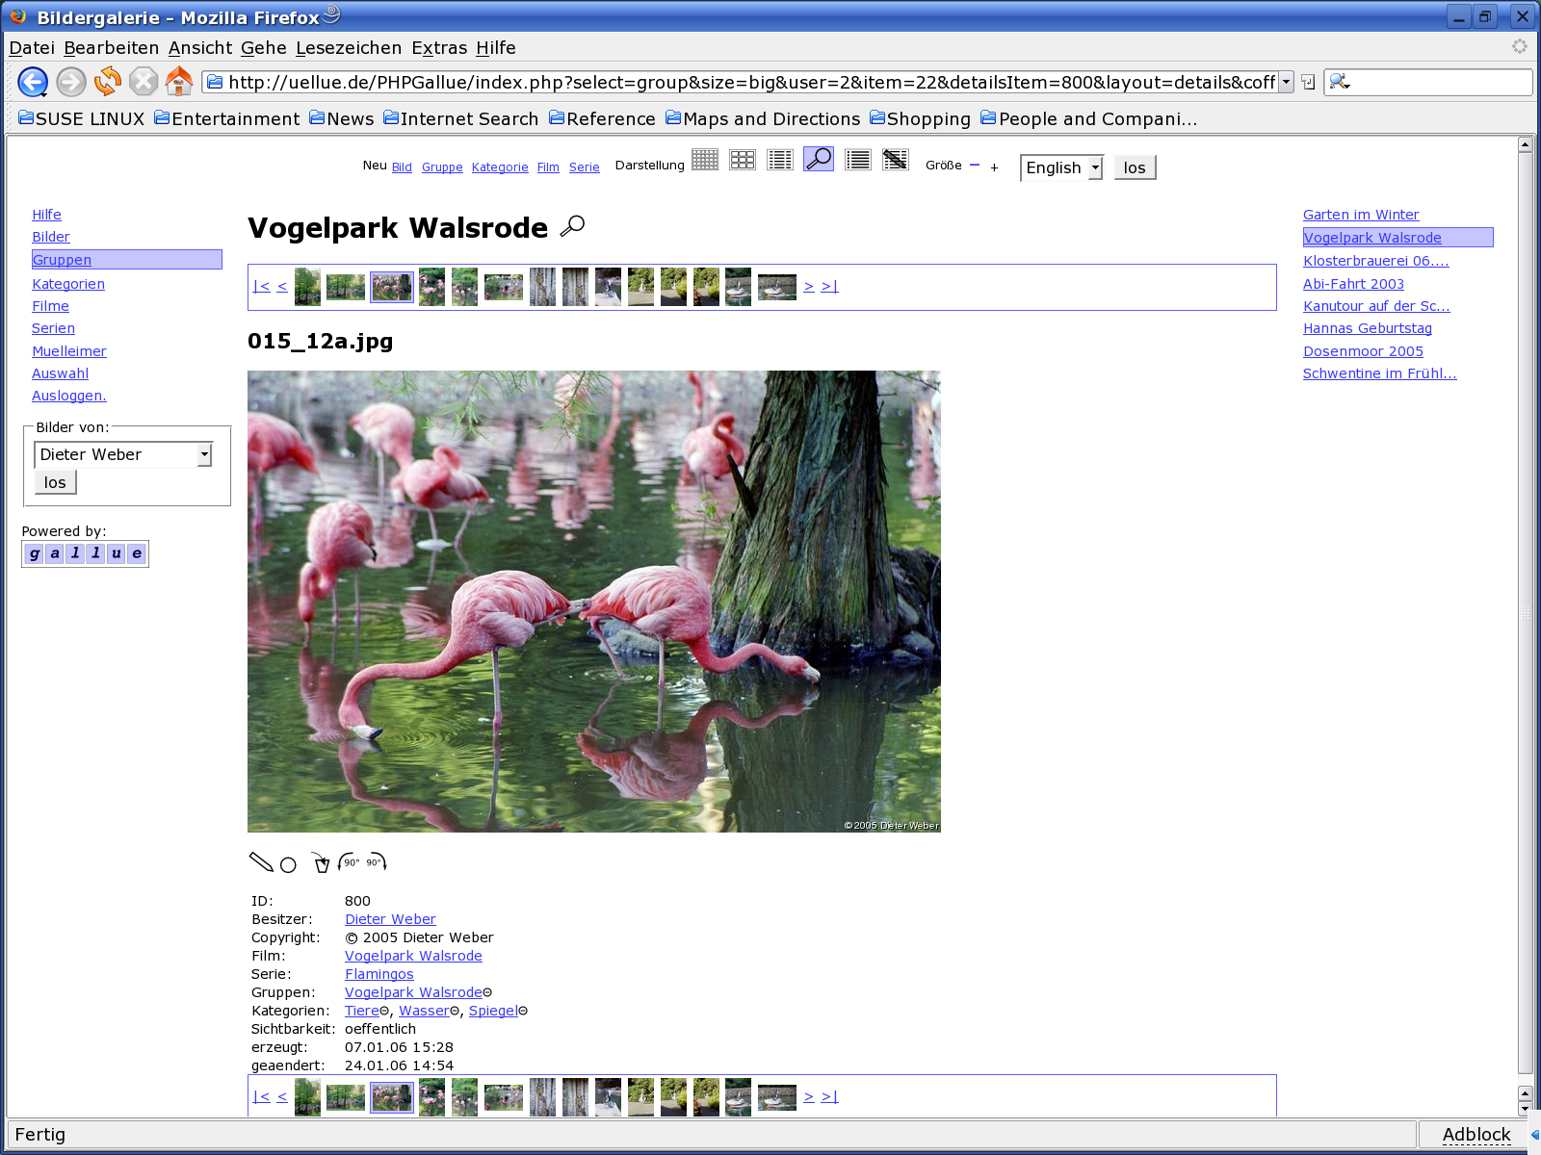Click the 'los' button next to the language selector
Screen dimensions: 1541x1155
tap(1134, 167)
